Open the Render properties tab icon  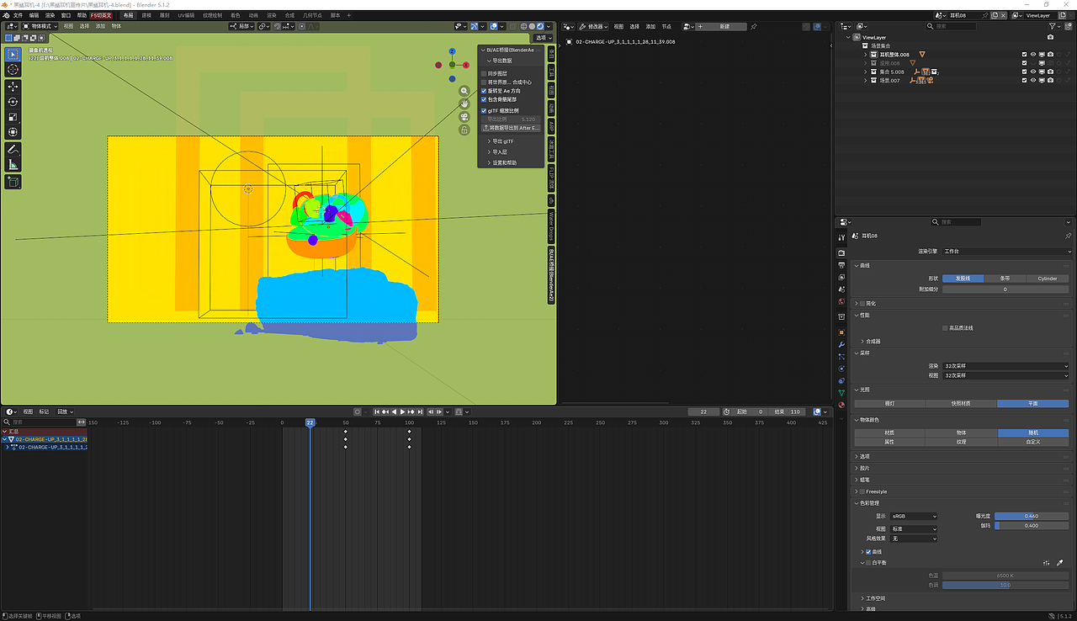tap(841, 253)
